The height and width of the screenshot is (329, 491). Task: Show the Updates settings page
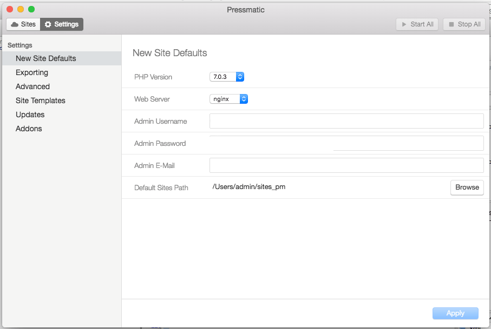[62, 115]
